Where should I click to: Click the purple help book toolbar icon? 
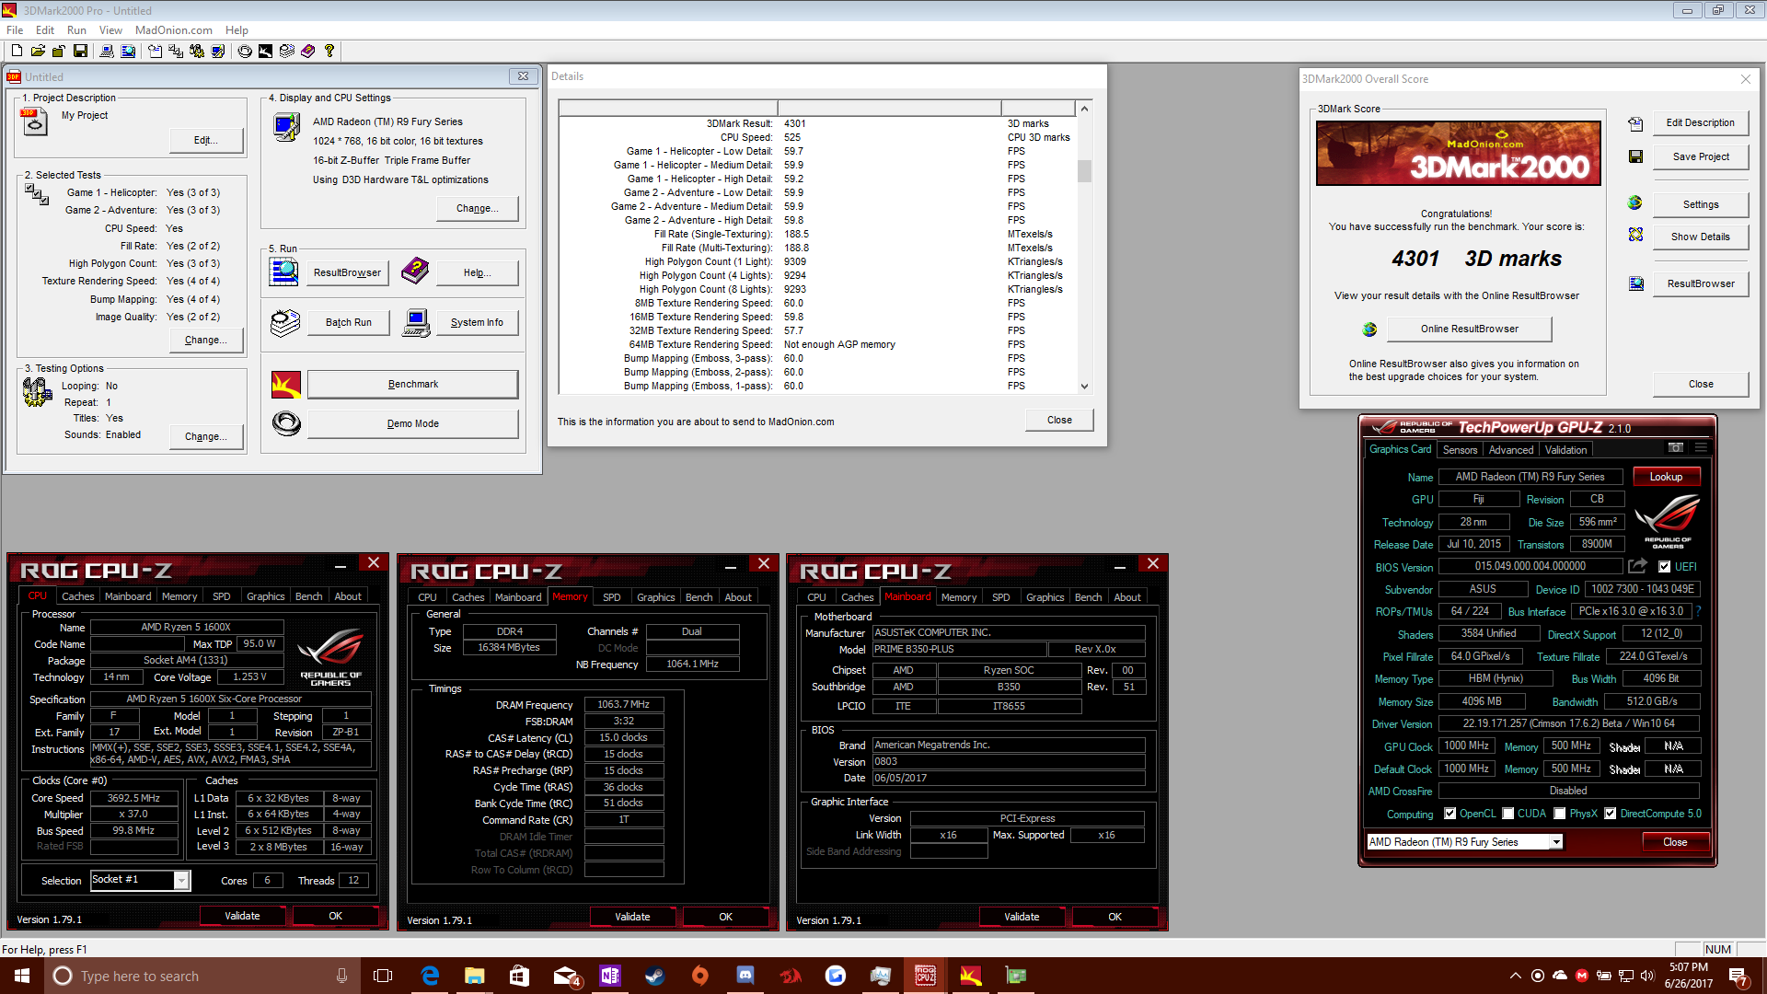308,52
